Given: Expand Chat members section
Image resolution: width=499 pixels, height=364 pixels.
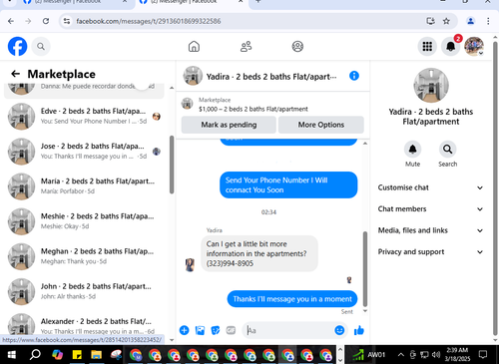Looking at the screenshot, I should click(x=430, y=209).
